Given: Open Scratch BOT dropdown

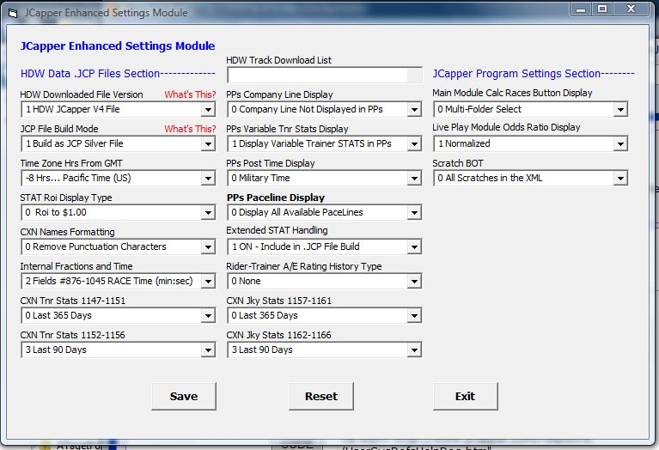Looking at the screenshot, I should (x=620, y=179).
